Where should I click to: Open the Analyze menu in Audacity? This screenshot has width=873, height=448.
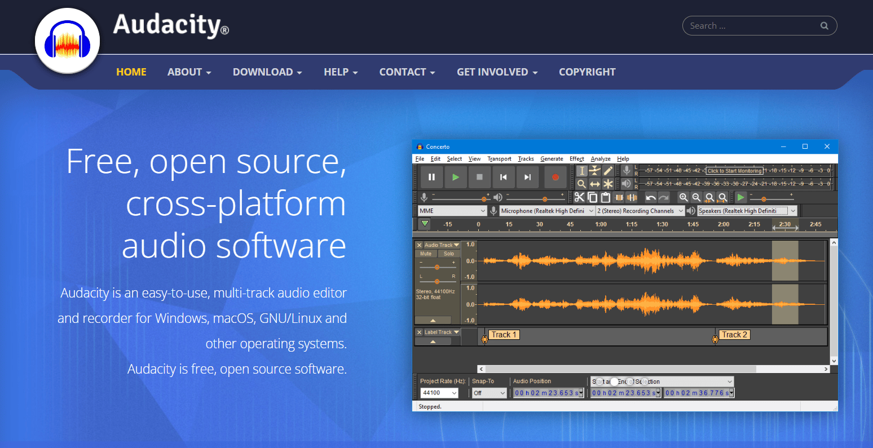coord(601,159)
